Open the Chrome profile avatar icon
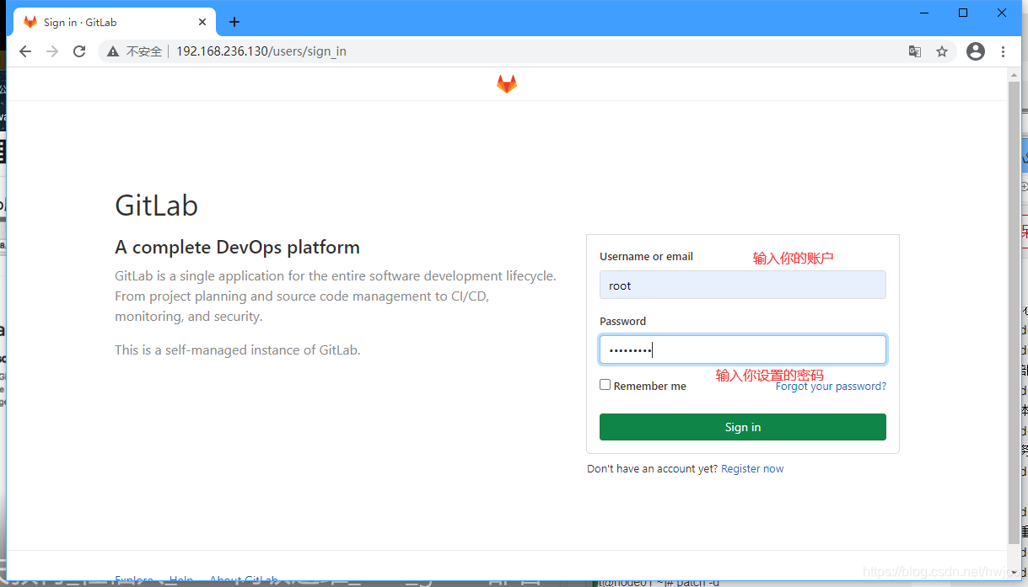Image resolution: width=1028 pixels, height=587 pixels. [976, 51]
